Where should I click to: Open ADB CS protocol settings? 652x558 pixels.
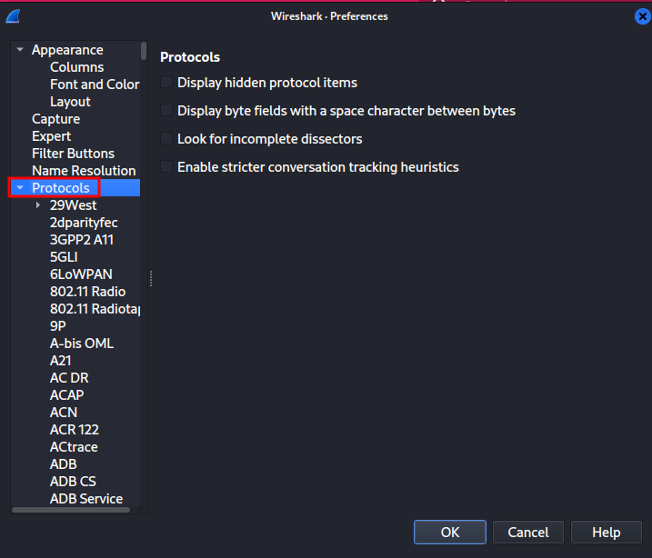point(73,481)
